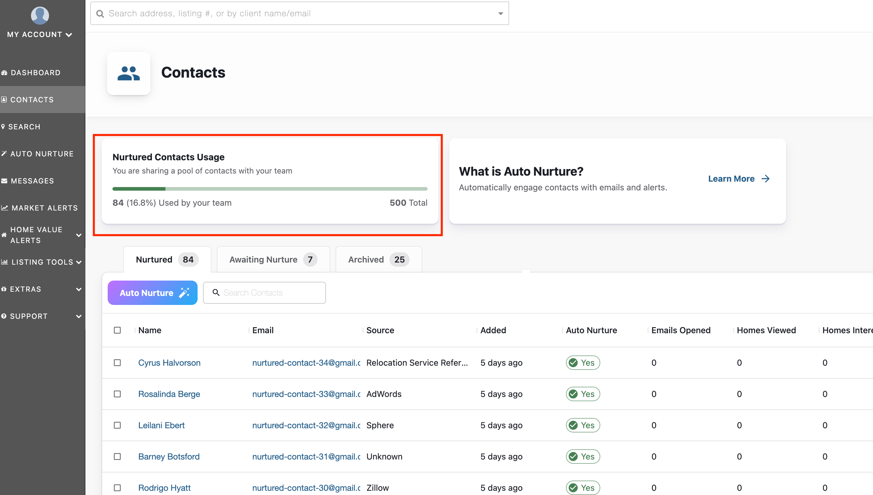Sort by Emails Opened column header

click(681, 330)
